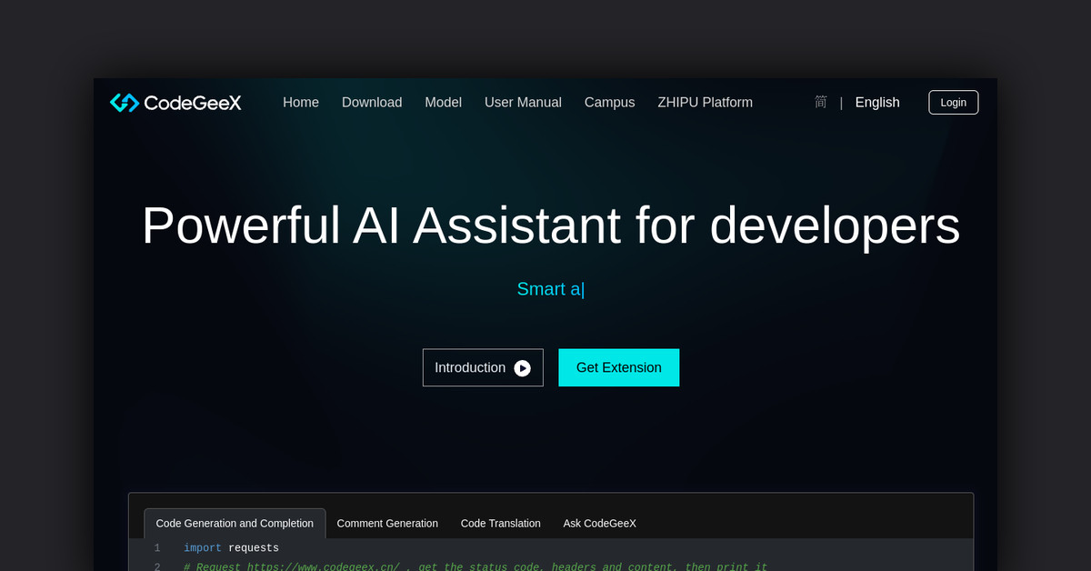Select English language option

[x=876, y=102]
